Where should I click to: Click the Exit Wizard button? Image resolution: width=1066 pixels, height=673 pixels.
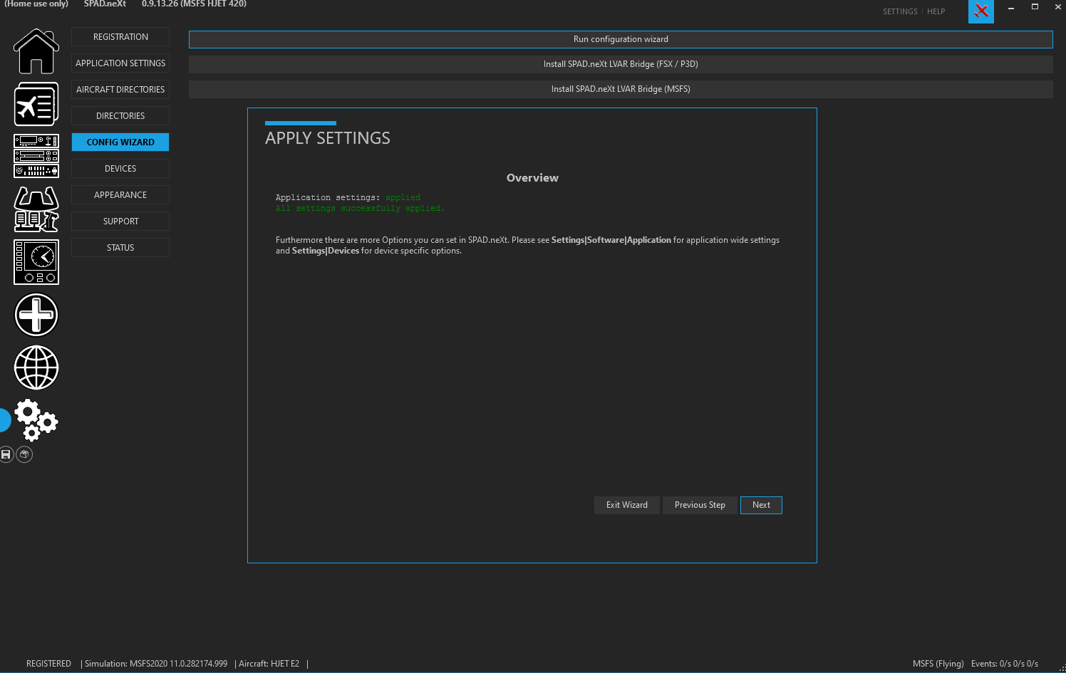pos(627,505)
